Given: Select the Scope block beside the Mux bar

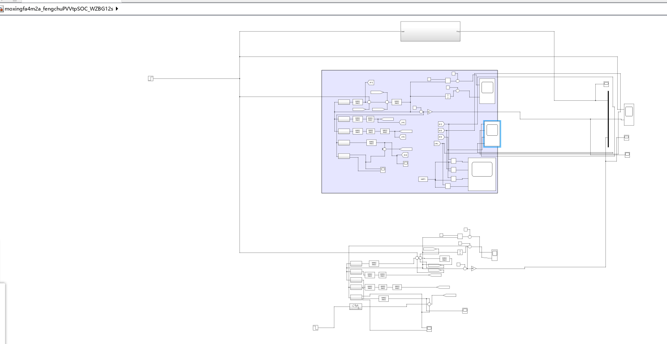Looking at the screenshot, I should (x=629, y=114).
